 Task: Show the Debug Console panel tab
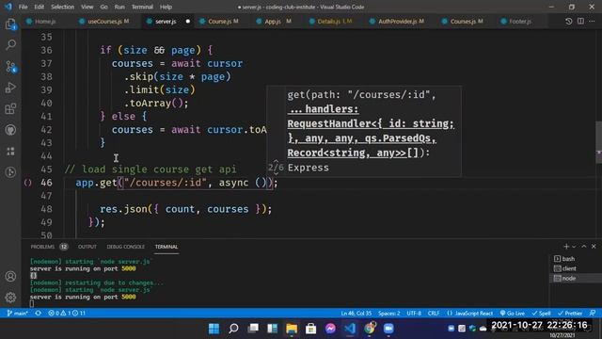pos(125,247)
